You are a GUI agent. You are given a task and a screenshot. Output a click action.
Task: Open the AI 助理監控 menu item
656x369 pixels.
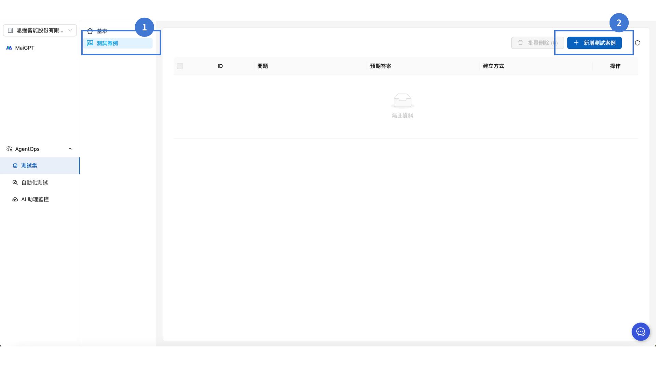(35, 199)
